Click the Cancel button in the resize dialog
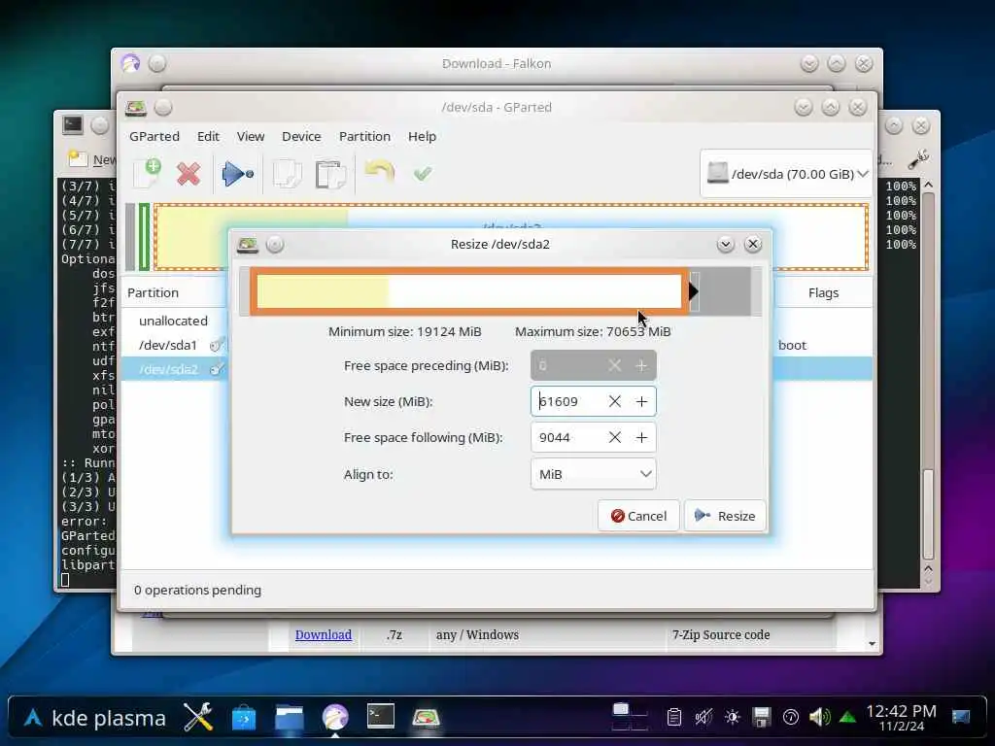Screen dimensions: 995x746 point(638,516)
